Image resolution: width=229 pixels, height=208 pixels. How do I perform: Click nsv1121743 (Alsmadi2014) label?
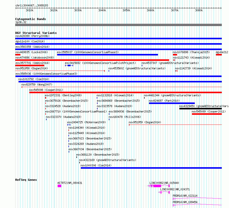coord(191,58)
